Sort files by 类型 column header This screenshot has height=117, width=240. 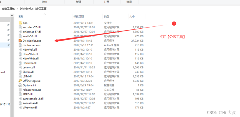click(x=107, y=17)
